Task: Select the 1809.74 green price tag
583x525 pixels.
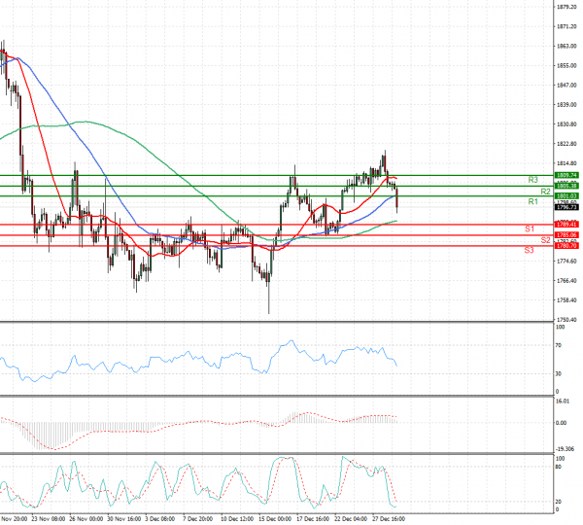Action: coord(566,175)
